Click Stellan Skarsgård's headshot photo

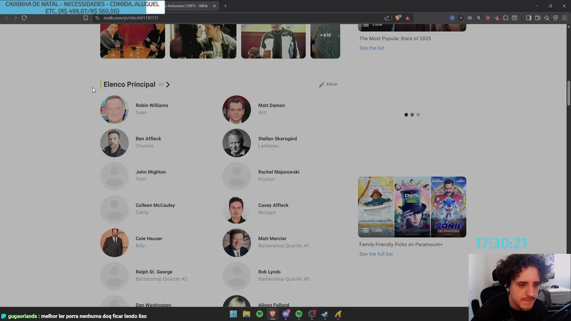(236, 143)
